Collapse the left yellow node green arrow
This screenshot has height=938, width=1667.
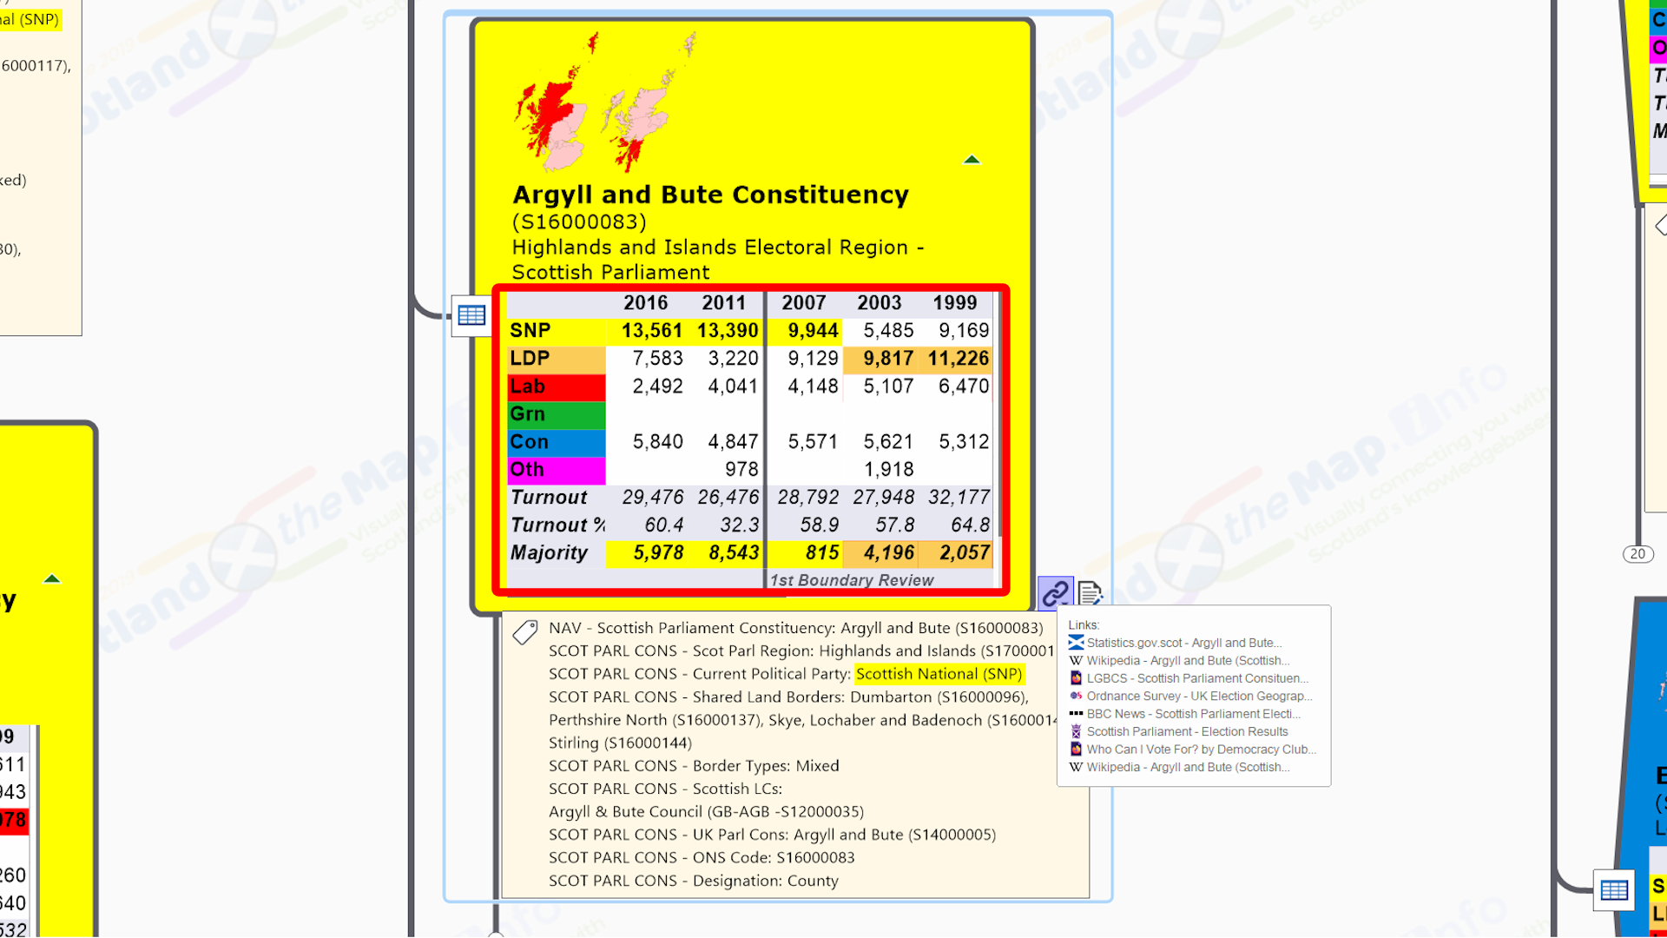[52, 579]
